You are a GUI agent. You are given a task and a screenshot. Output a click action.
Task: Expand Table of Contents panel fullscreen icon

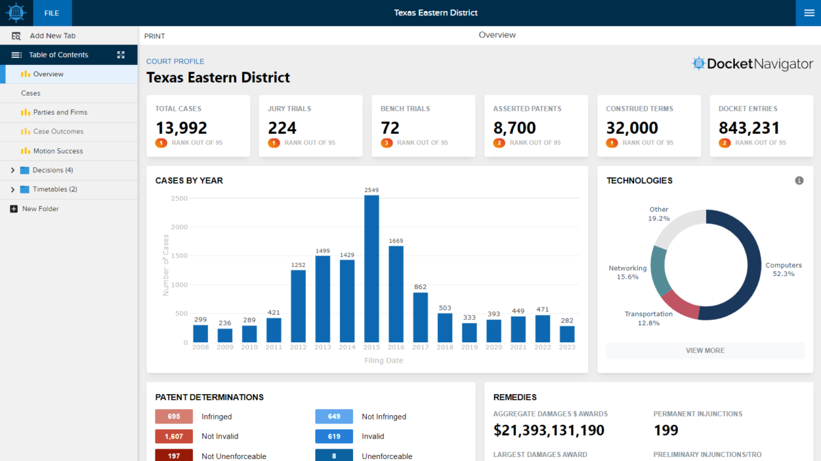tap(121, 55)
